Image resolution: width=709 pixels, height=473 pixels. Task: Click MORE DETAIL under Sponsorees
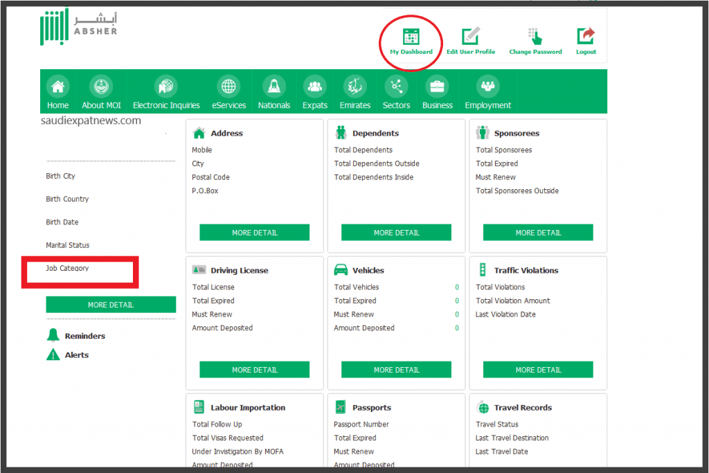(x=538, y=233)
